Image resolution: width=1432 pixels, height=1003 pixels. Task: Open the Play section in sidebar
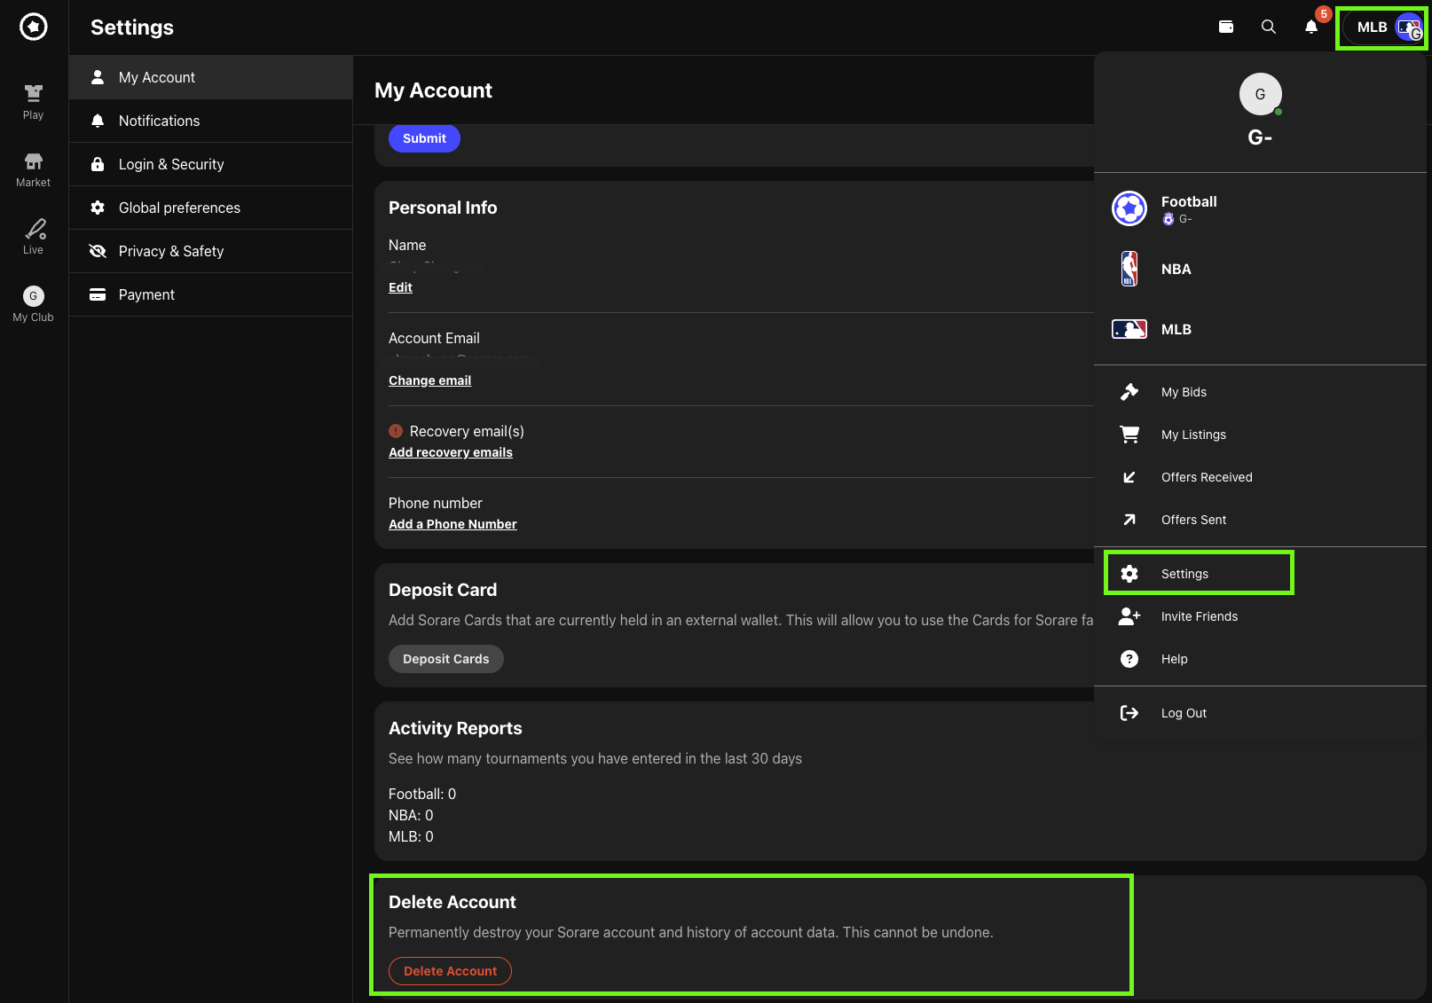34,101
